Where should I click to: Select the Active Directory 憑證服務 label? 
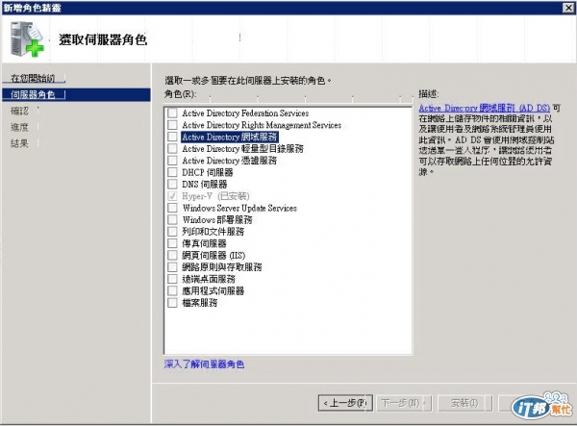tap(230, 161)
